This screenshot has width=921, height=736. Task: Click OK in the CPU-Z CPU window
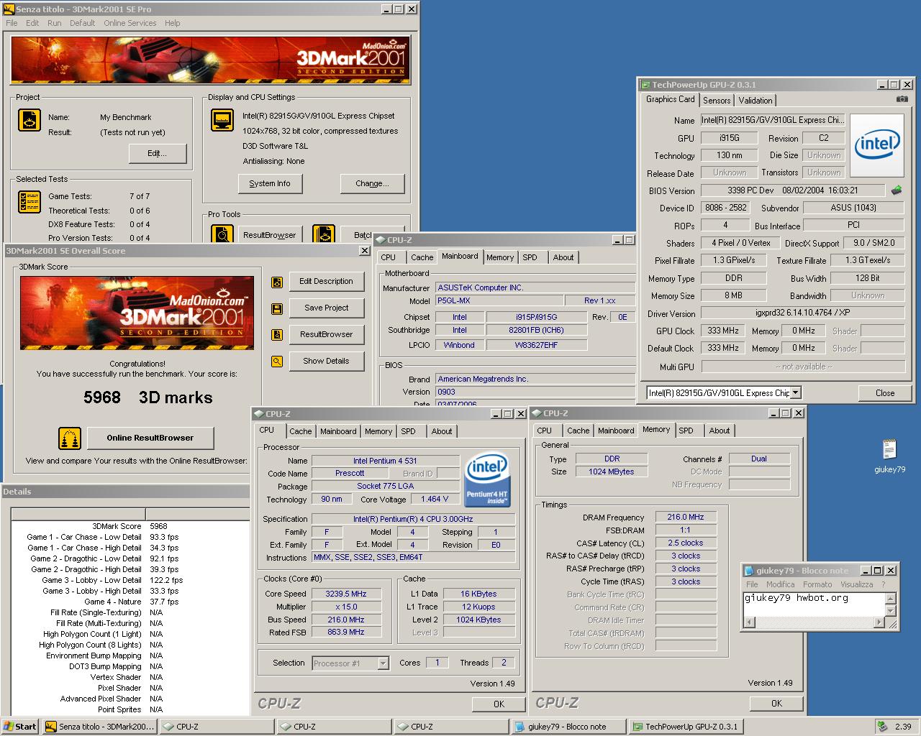499,704
